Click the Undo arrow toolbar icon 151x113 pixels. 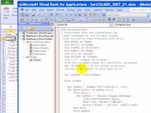[57, 15]
